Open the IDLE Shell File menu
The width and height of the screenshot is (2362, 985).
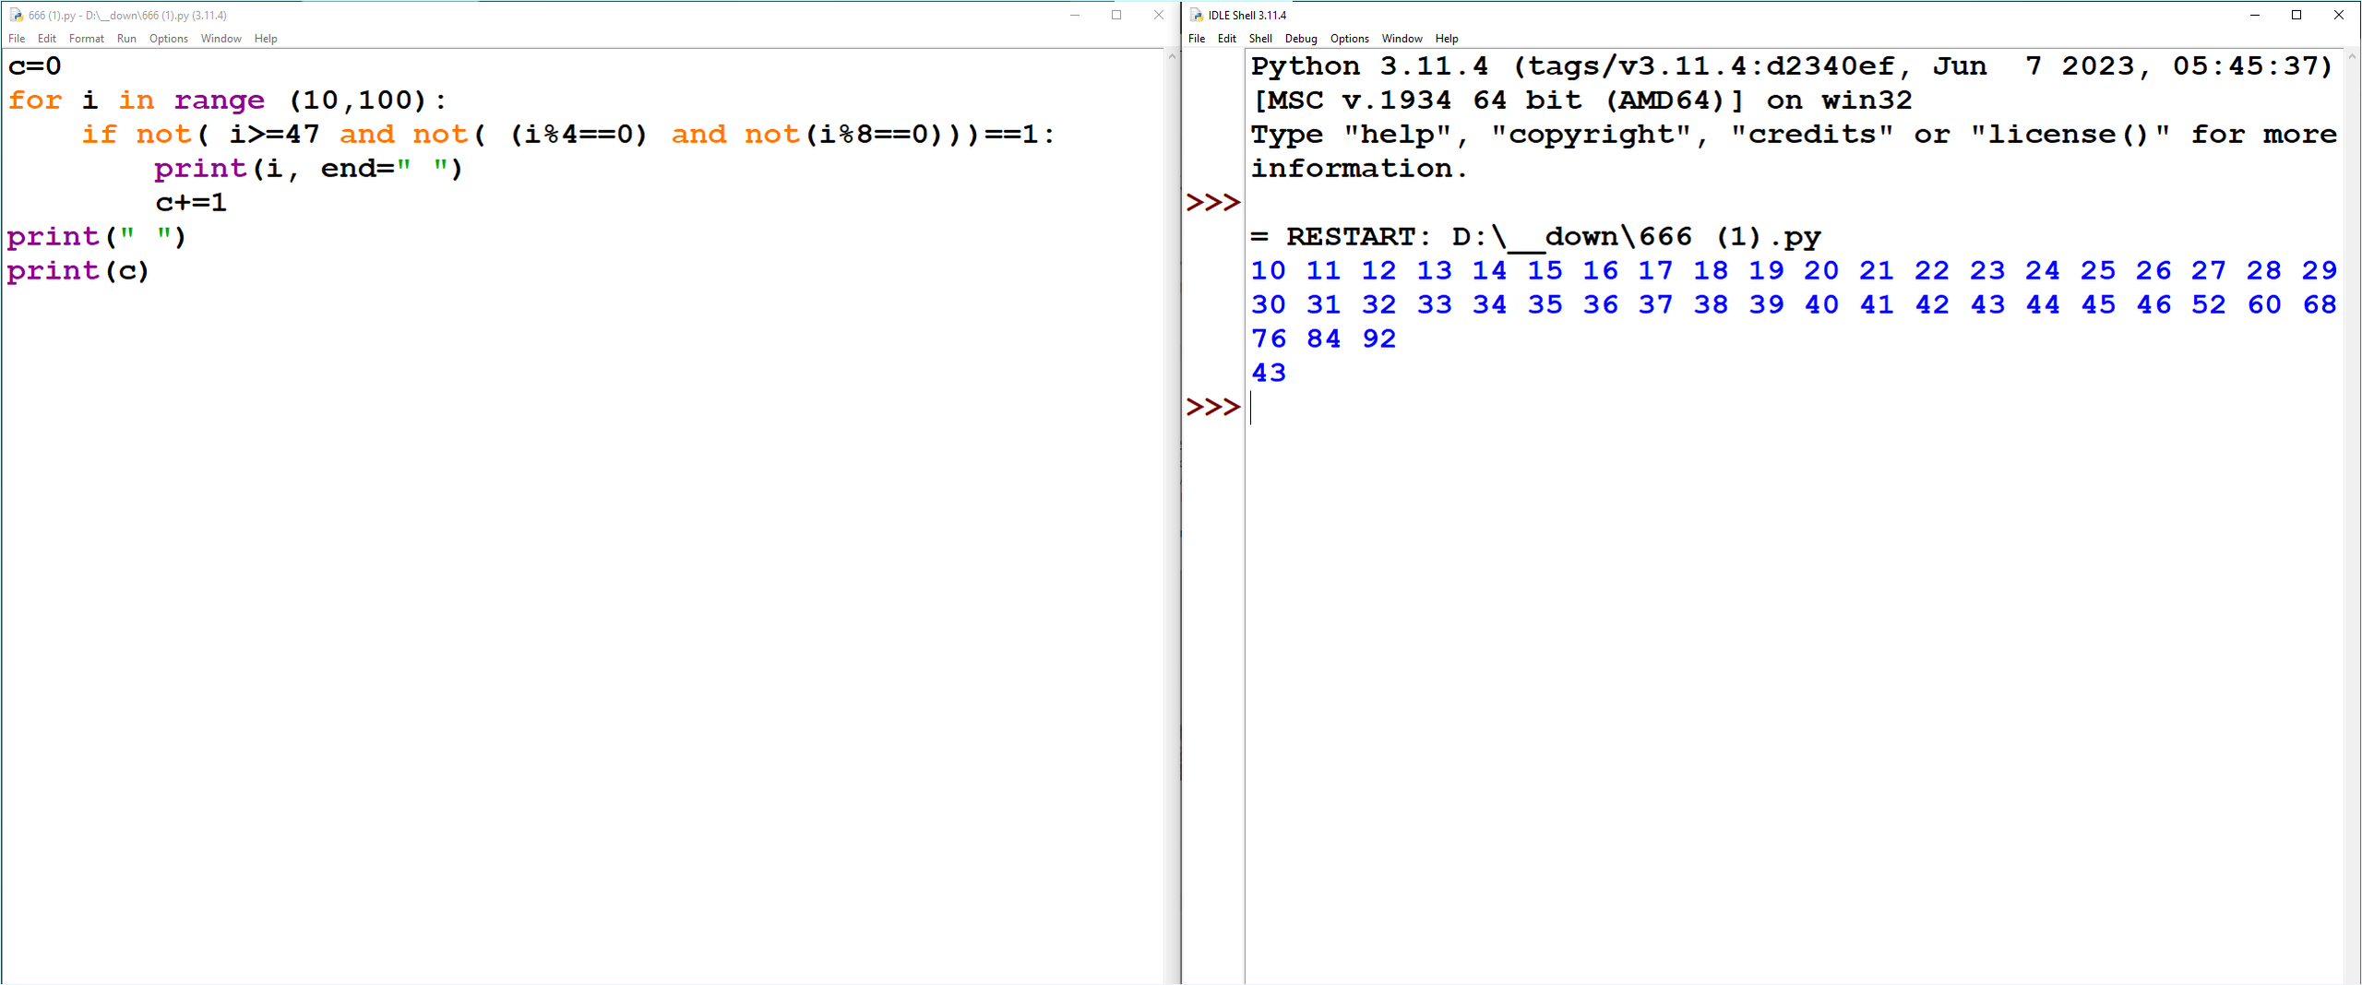point(1197,39)
